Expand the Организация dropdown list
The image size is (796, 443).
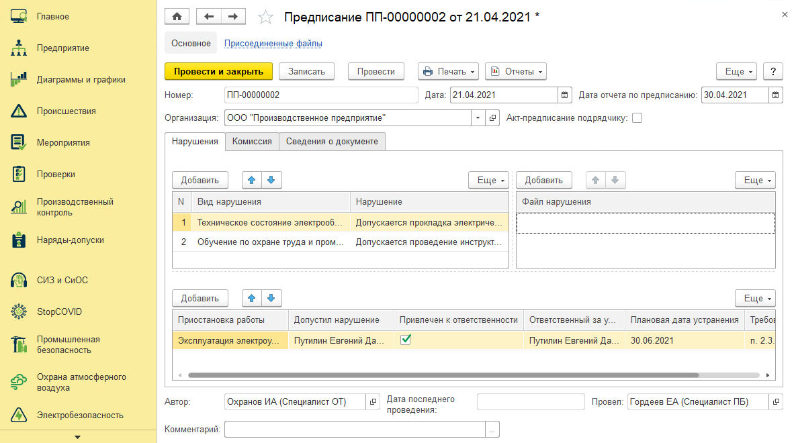(478, 117)
